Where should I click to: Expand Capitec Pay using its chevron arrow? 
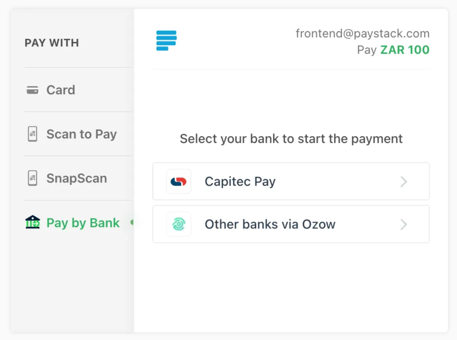pyautogui.click(x=403, y=182)
